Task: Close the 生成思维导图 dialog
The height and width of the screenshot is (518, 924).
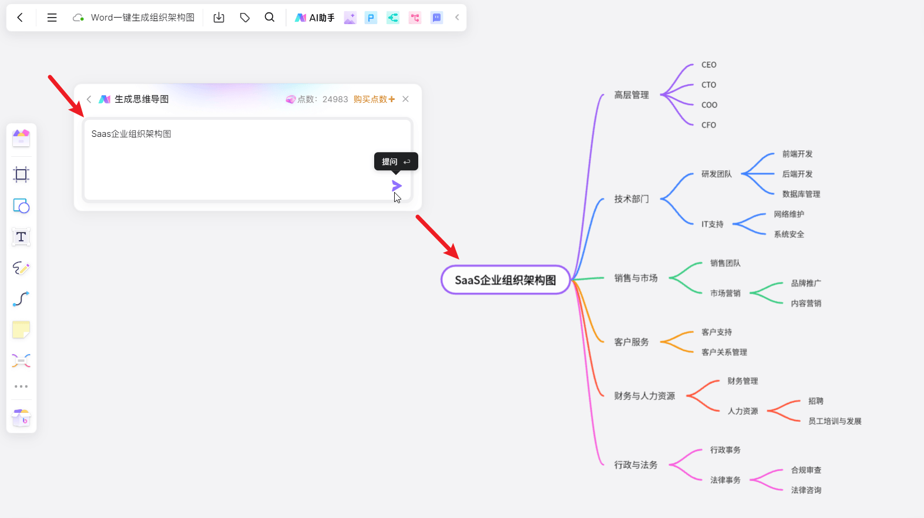Action: (405, 99)
